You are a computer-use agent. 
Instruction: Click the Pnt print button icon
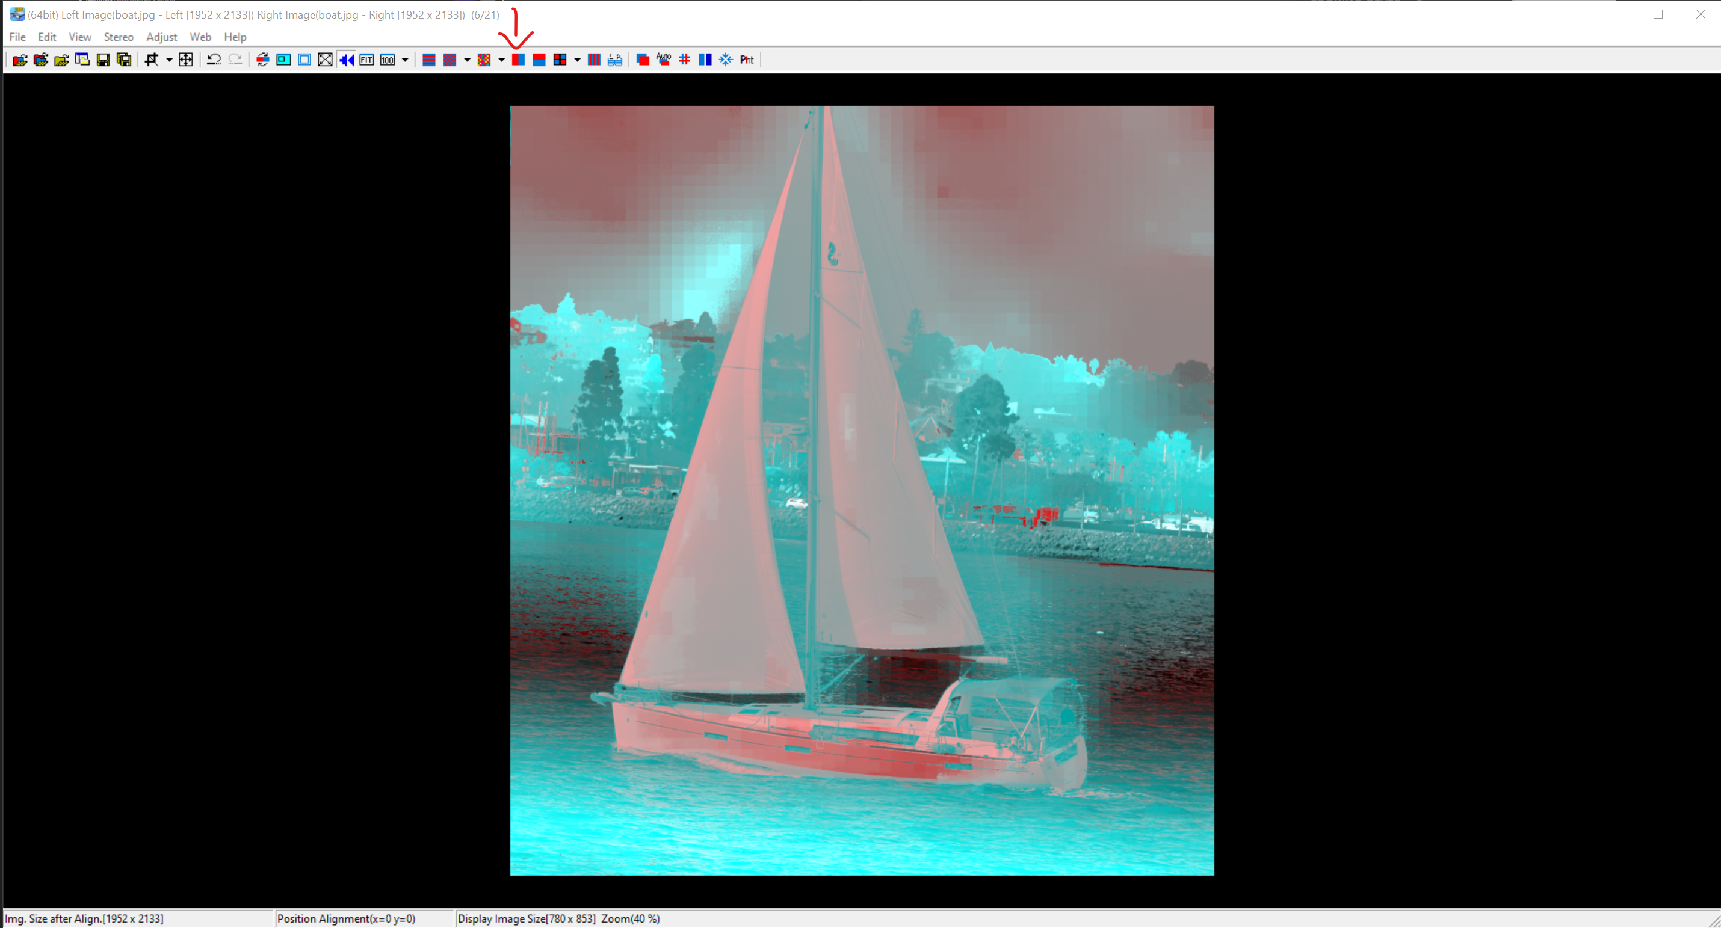click(x=746, y=60)
